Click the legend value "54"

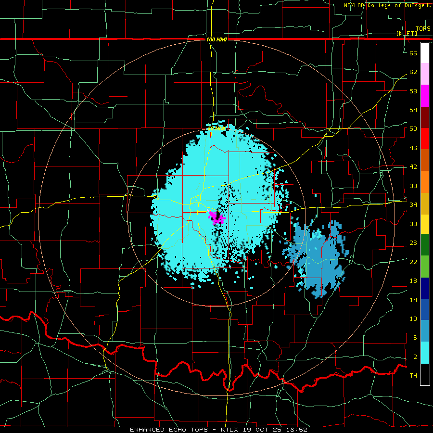413,110
